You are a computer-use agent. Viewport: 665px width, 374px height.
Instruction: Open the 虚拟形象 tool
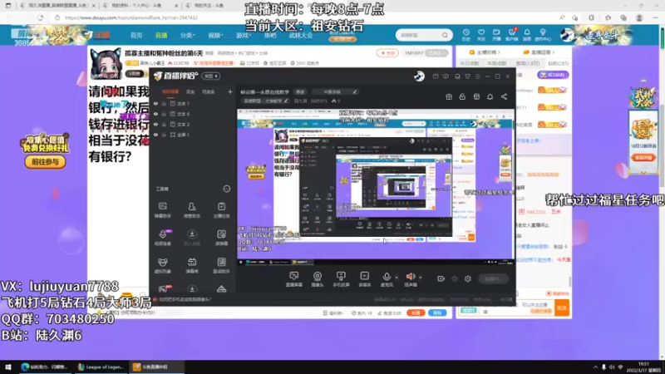click(163, 265)
